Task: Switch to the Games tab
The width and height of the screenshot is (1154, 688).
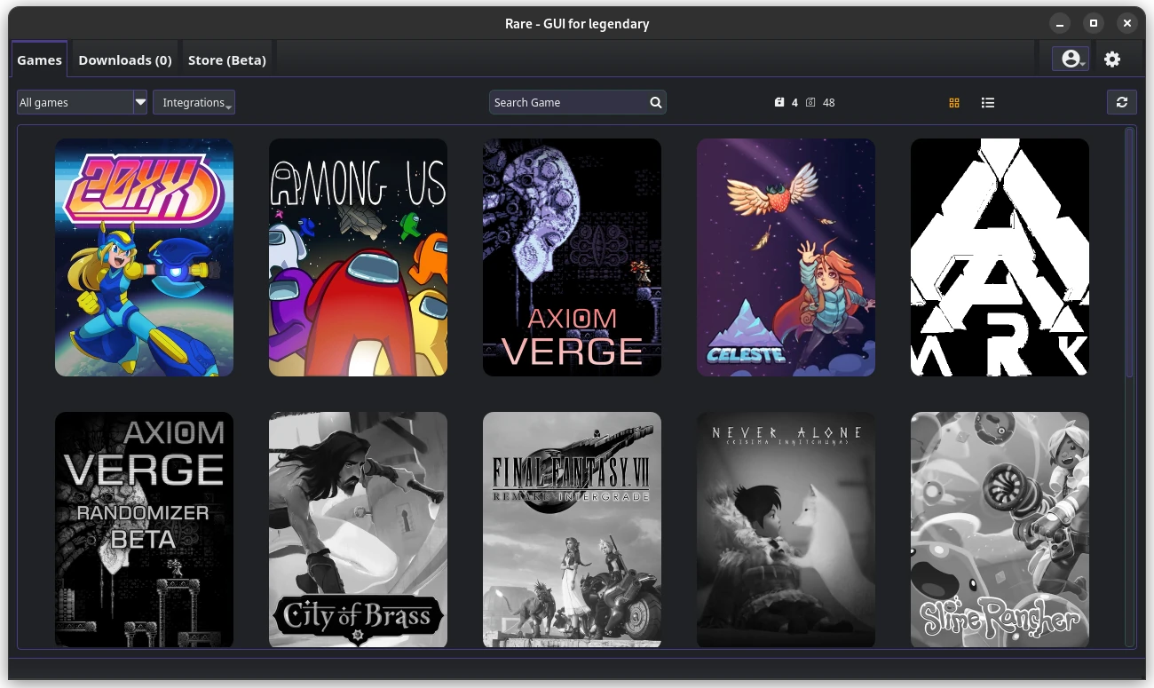Action: click(39, 59)
